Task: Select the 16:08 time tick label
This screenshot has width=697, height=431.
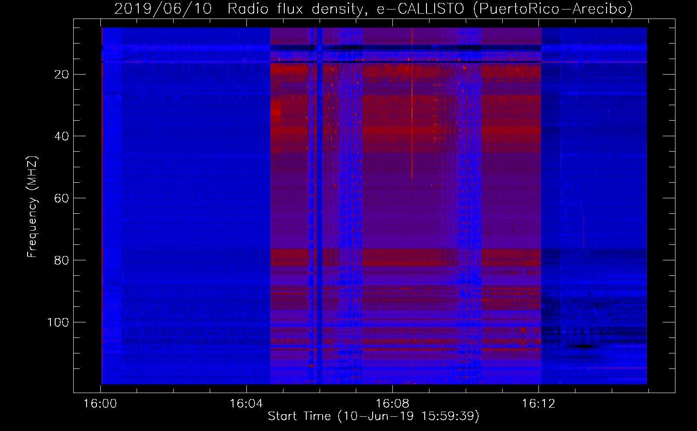Action: 392,404
